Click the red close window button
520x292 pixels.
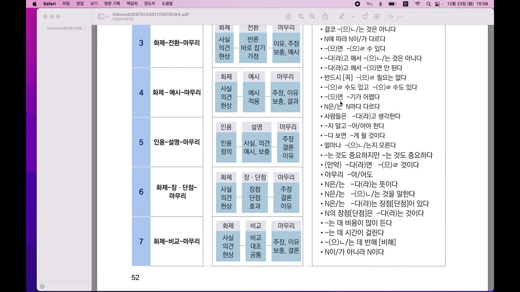click(45, 17)
